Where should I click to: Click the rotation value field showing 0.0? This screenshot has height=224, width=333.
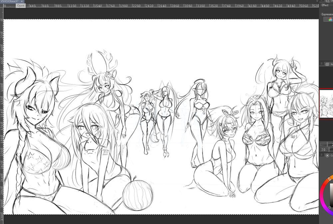[323, 150]
